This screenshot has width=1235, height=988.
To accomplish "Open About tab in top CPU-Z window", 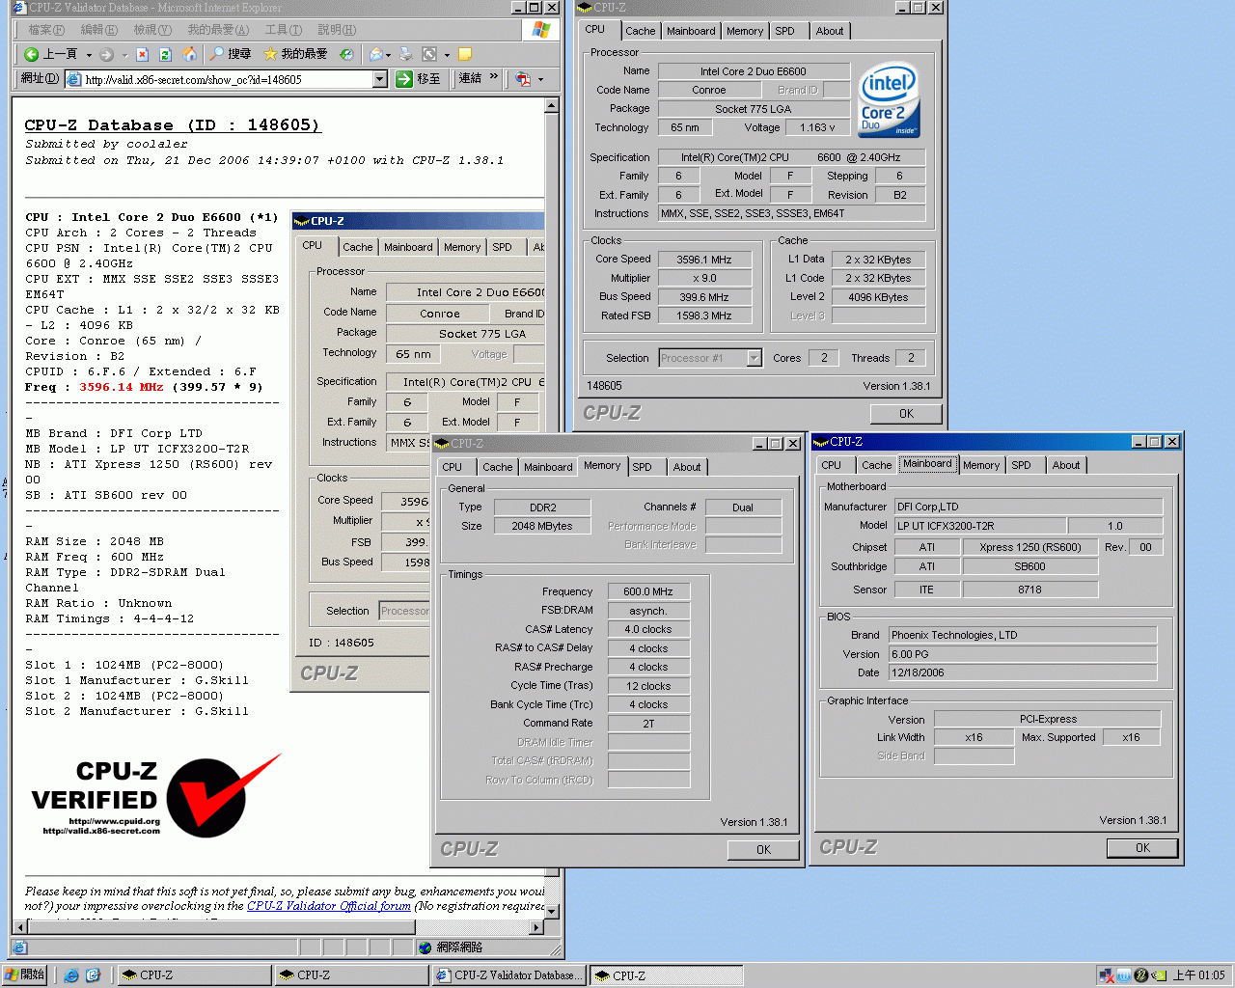I will (830, 31).
